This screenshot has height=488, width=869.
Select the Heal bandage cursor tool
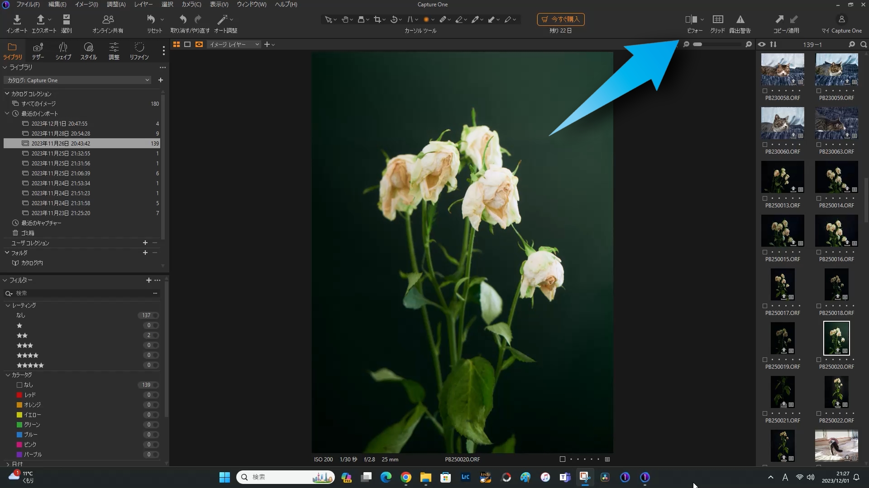(443, 19)
